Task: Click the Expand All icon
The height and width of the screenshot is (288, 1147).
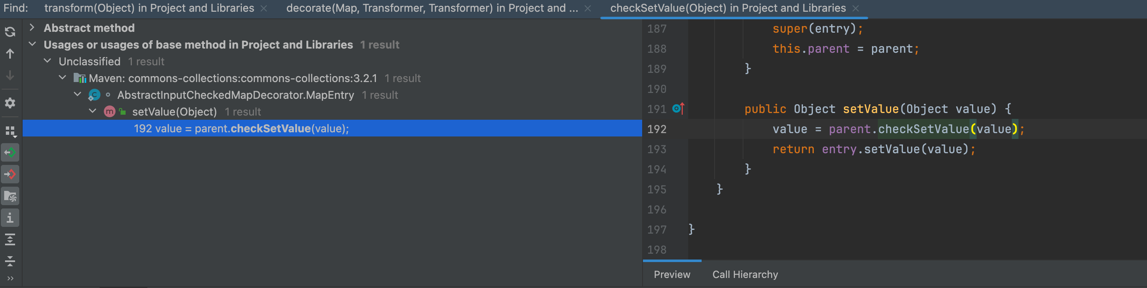Action: [x=10, y=239]
